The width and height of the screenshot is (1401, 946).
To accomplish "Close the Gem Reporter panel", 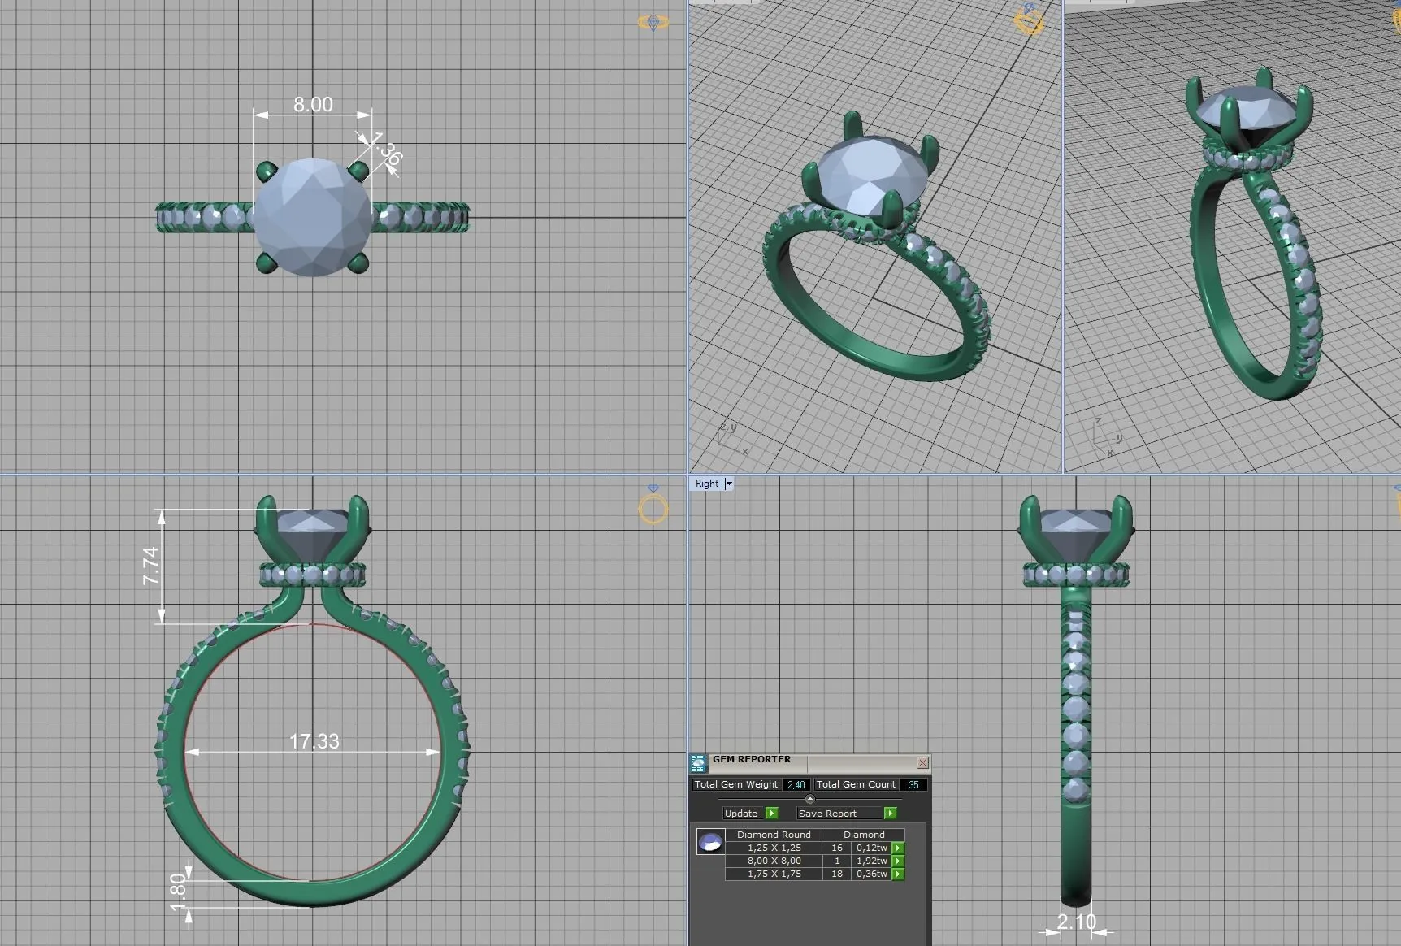I will [922, 762].
